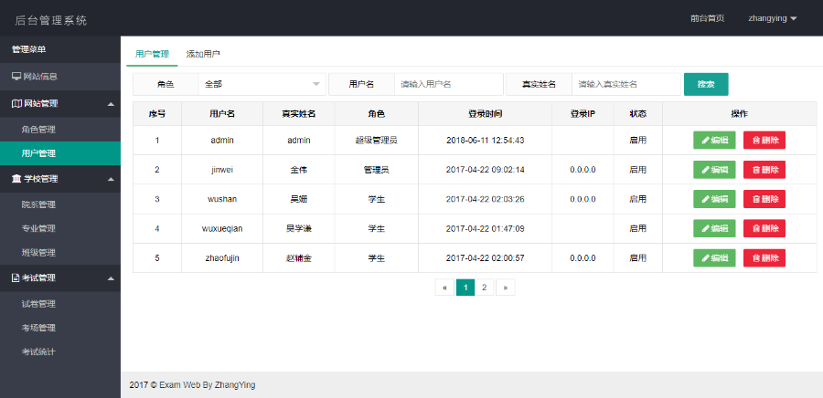Click the 金伟 real name cell
Viewport: 823px width, 398px height.
tap(299, 170)
